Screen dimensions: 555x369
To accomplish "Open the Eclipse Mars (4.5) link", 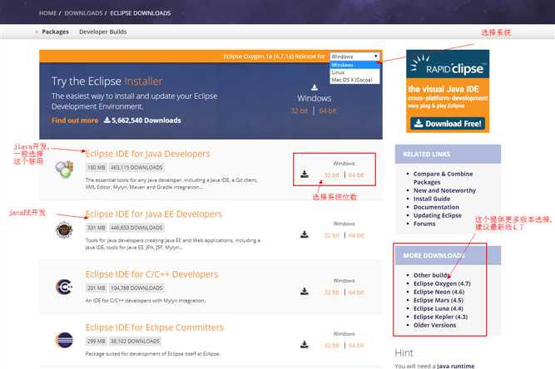I will (x=439, y=300).
